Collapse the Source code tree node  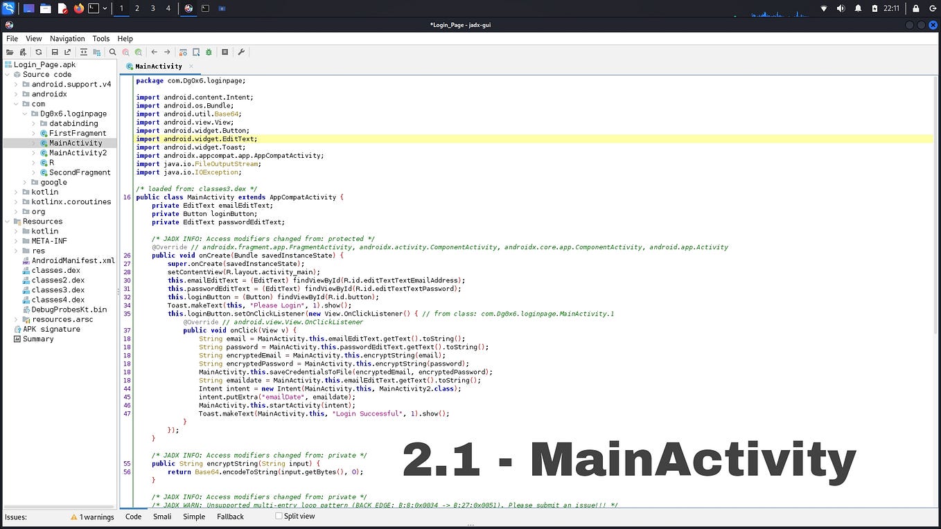pyautogui.click(x=7, y=74)
